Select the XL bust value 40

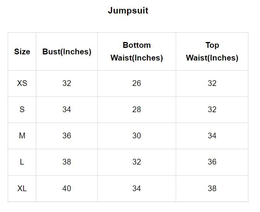pyautogui.click(x=67, y=188)
